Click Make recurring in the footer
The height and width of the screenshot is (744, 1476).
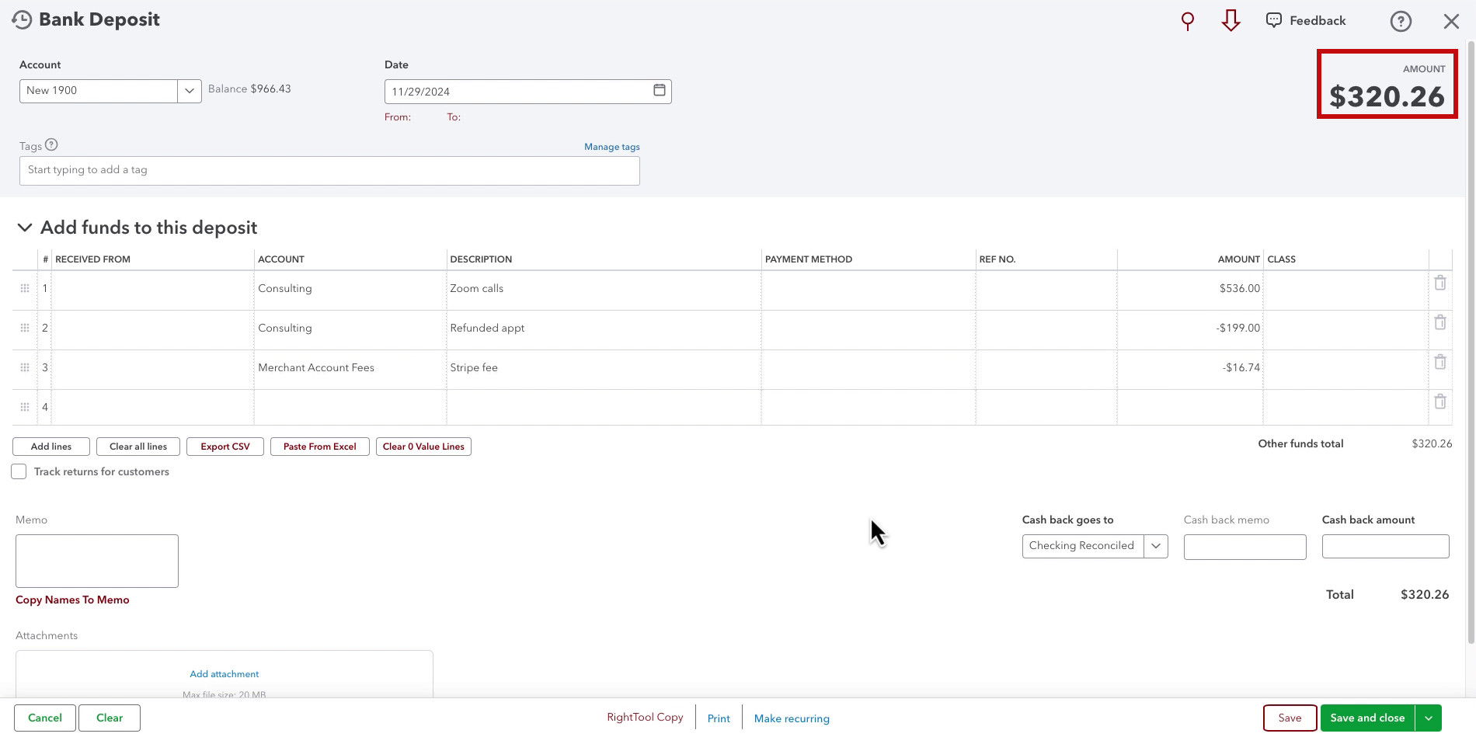792,718
